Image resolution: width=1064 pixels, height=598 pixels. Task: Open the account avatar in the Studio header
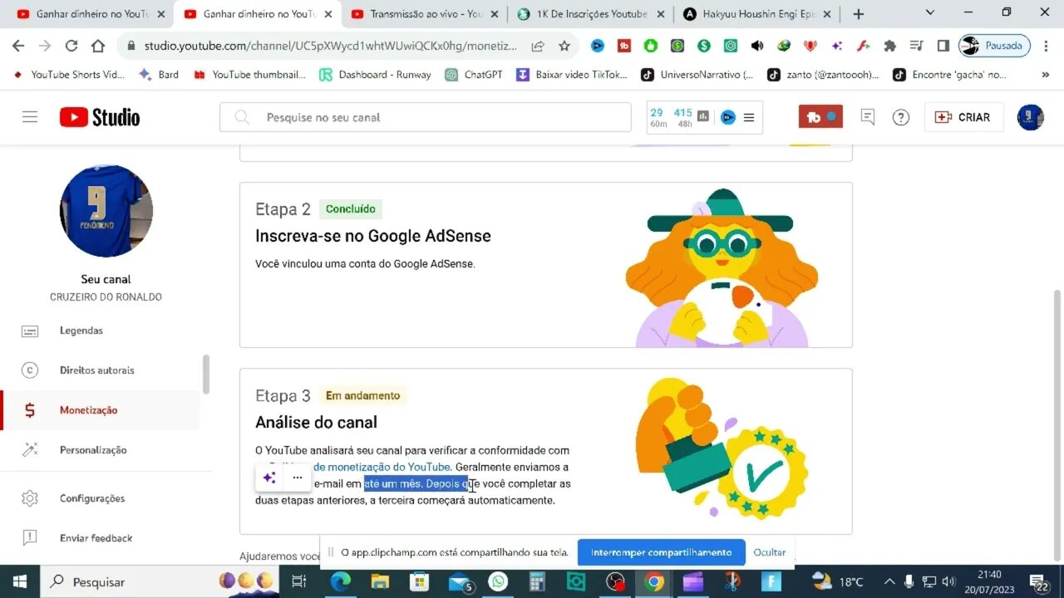(x=1031, y=117)
